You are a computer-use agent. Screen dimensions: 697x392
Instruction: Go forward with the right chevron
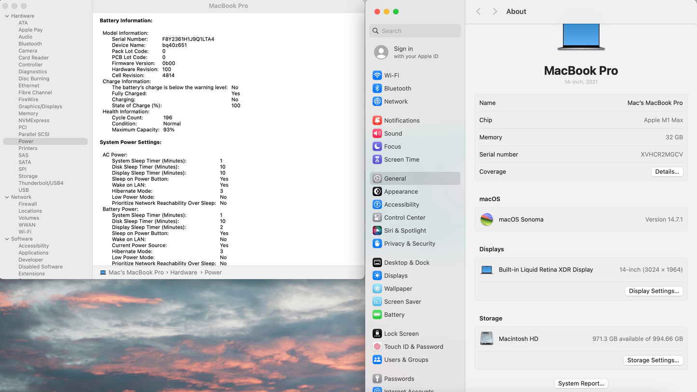495,11
